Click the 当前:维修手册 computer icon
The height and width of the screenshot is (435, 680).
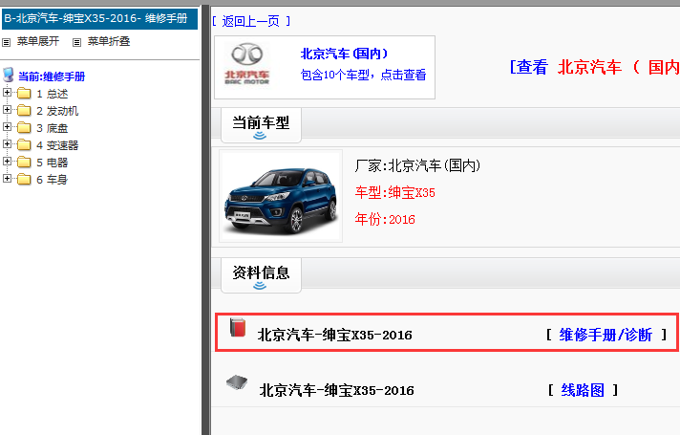click(x=9, y=75)
